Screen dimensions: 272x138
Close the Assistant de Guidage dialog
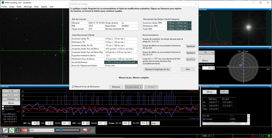click(x=196, y=4)
